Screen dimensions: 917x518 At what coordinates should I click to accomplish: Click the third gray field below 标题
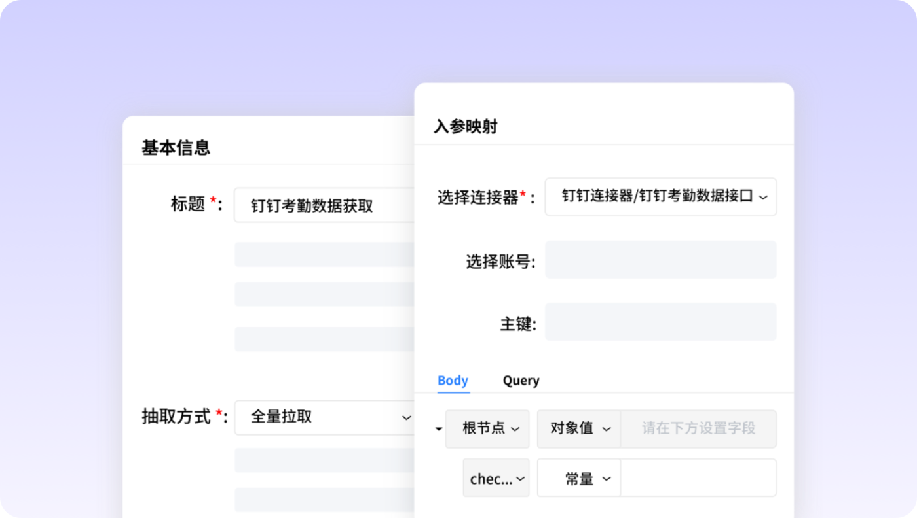(x=324, y=339)
